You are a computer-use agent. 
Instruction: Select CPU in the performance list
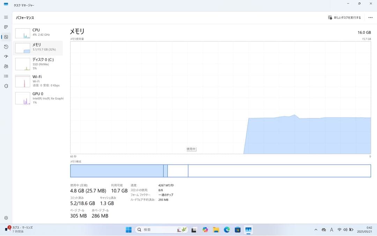pyautogui.click(x=38, y=33)
